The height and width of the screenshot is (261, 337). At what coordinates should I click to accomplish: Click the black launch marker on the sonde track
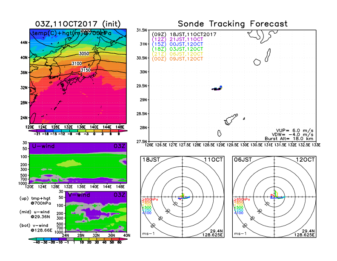point(216,89)
